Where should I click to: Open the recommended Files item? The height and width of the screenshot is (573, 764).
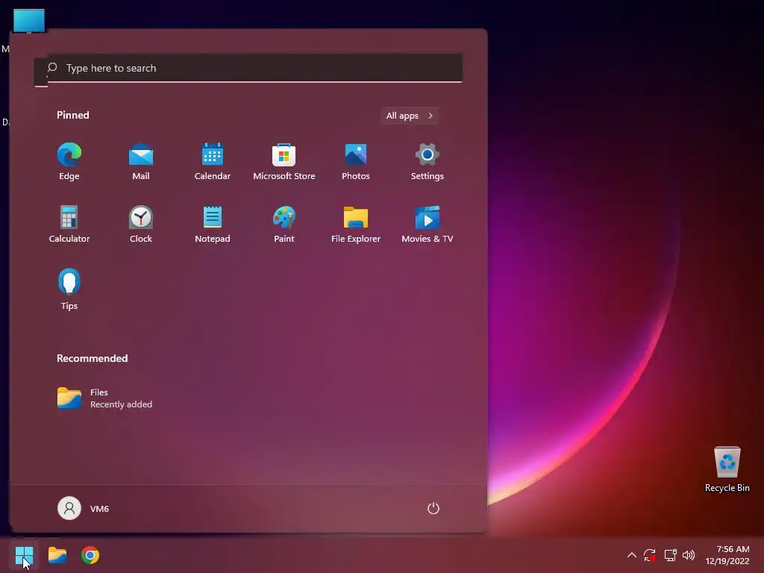tap(104, 398)
